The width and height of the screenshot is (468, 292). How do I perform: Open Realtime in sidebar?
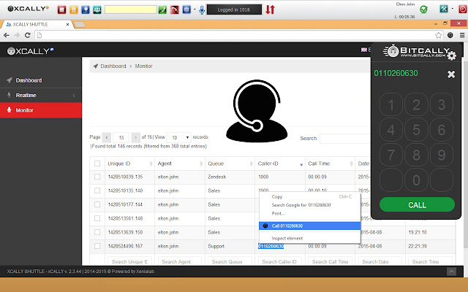coord(41,95)
